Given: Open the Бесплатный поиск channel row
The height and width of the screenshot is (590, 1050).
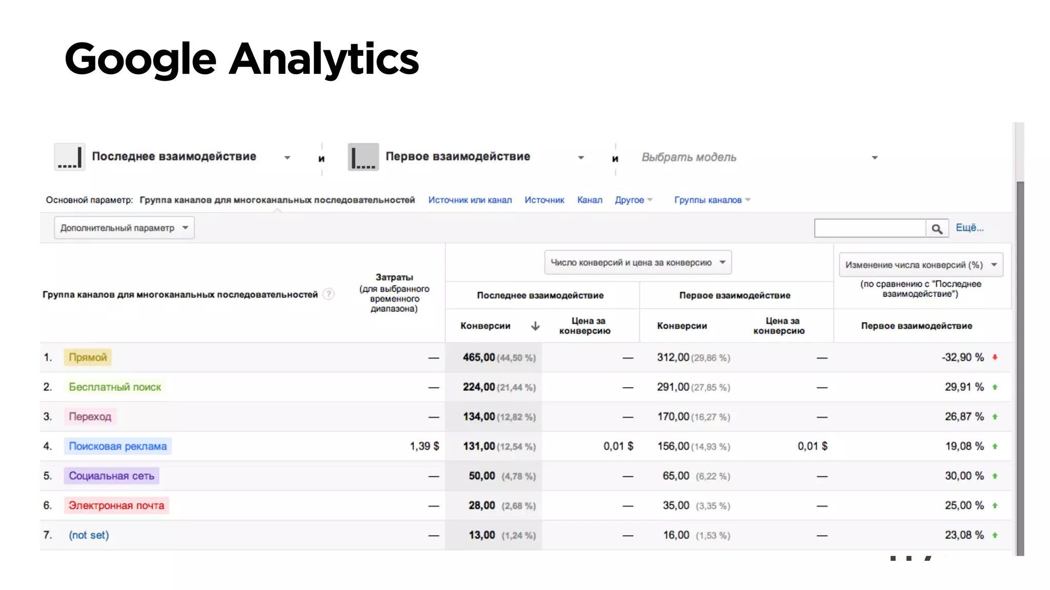Looking at the screenshot, I should coord(115,387).
